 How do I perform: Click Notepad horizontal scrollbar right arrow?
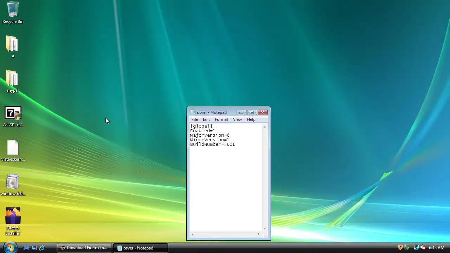point(258,234)
